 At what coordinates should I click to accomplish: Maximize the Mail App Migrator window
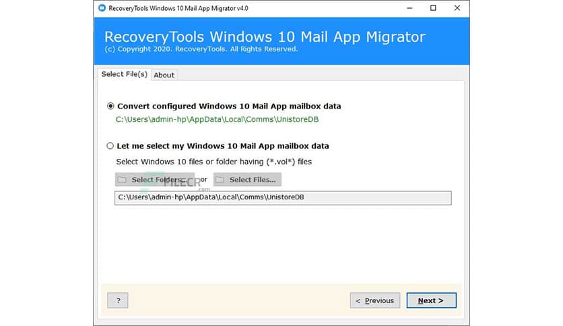434,8
